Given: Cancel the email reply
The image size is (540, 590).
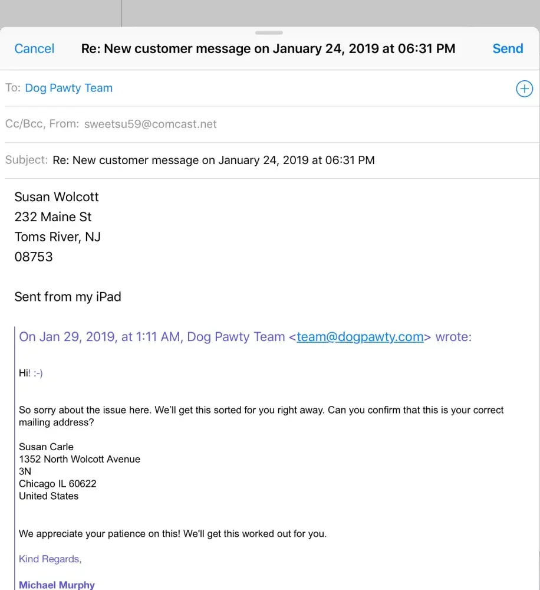Looking at the screenshot, I should click(34, 49).
